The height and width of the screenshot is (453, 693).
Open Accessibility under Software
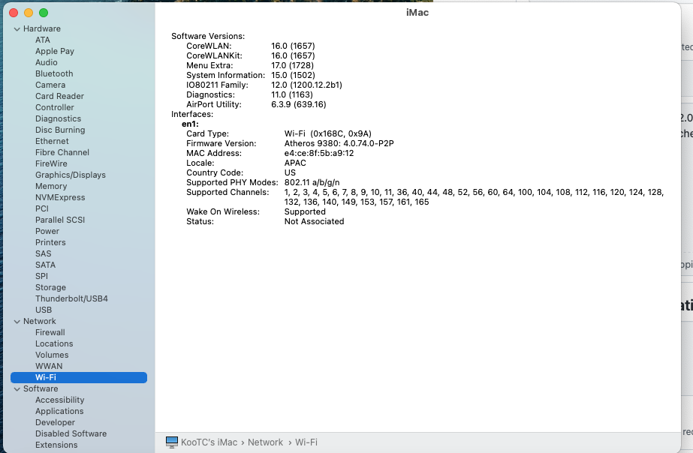click(x=59, y=400)
